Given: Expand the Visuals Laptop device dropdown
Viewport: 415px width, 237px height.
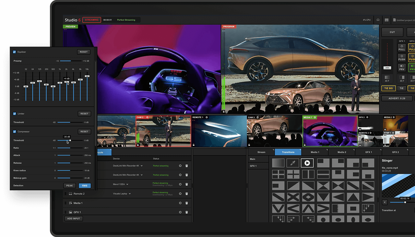Looking at the screenshot, I should (130, 194).
